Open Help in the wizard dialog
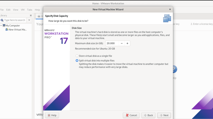 click(52, 115)
